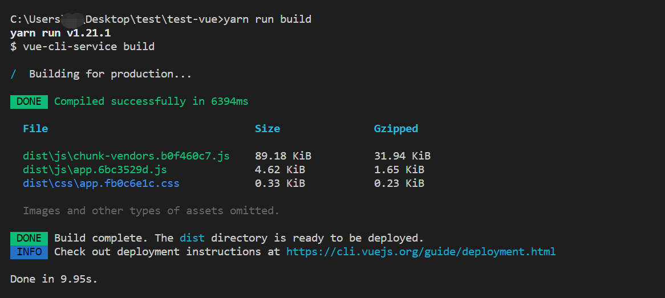Open the cli.vuejs.org deployment guide link
Image resolution: width=665 pixels, height=298 pixels.
click(x=421, y=252)
